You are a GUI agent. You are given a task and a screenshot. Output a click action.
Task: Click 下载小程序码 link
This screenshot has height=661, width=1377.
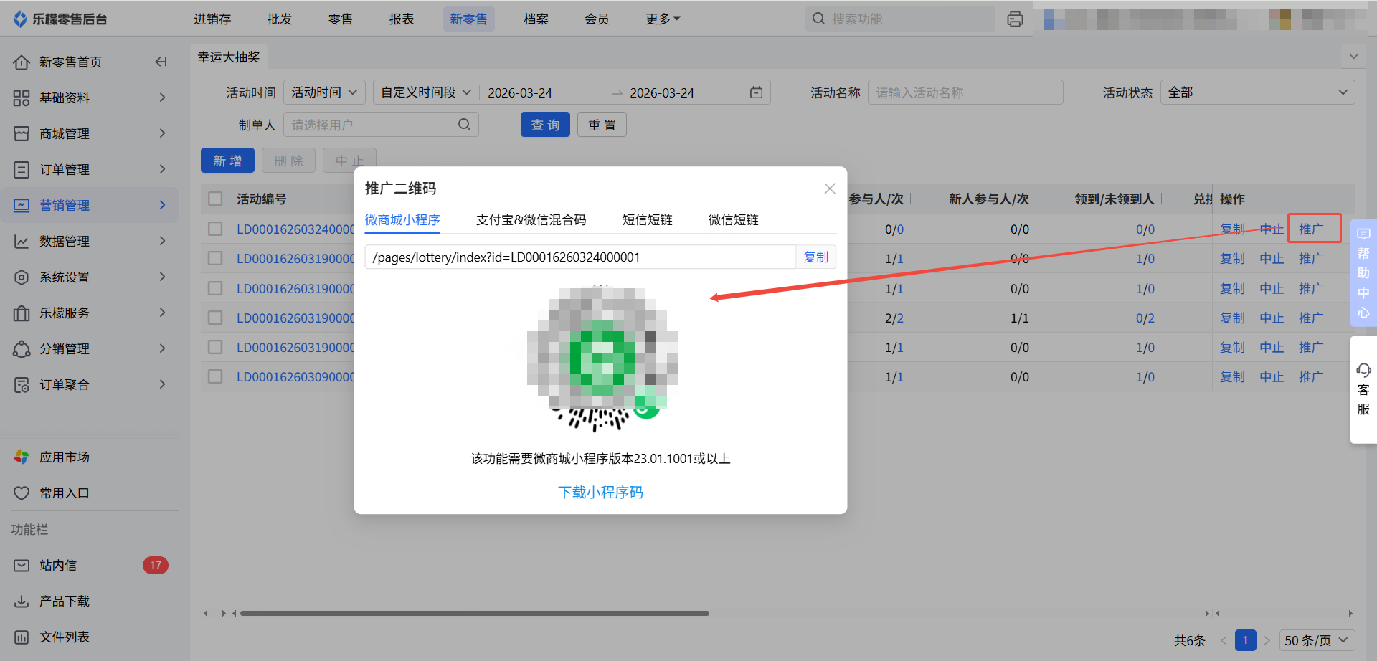pyautogui.click(x=600, y=493)
